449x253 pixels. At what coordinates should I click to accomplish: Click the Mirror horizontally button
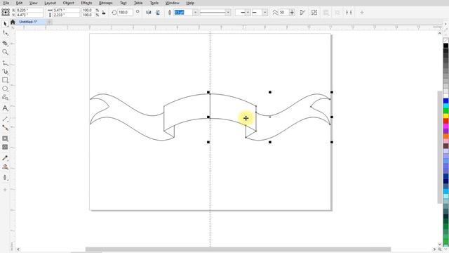click(x=148, y=13)
